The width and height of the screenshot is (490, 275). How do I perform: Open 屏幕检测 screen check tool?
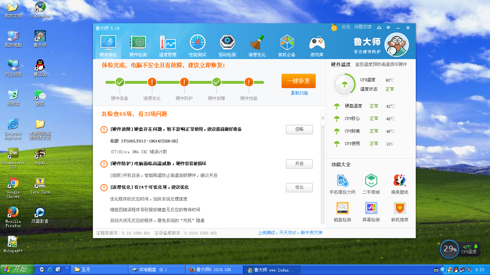371,212
